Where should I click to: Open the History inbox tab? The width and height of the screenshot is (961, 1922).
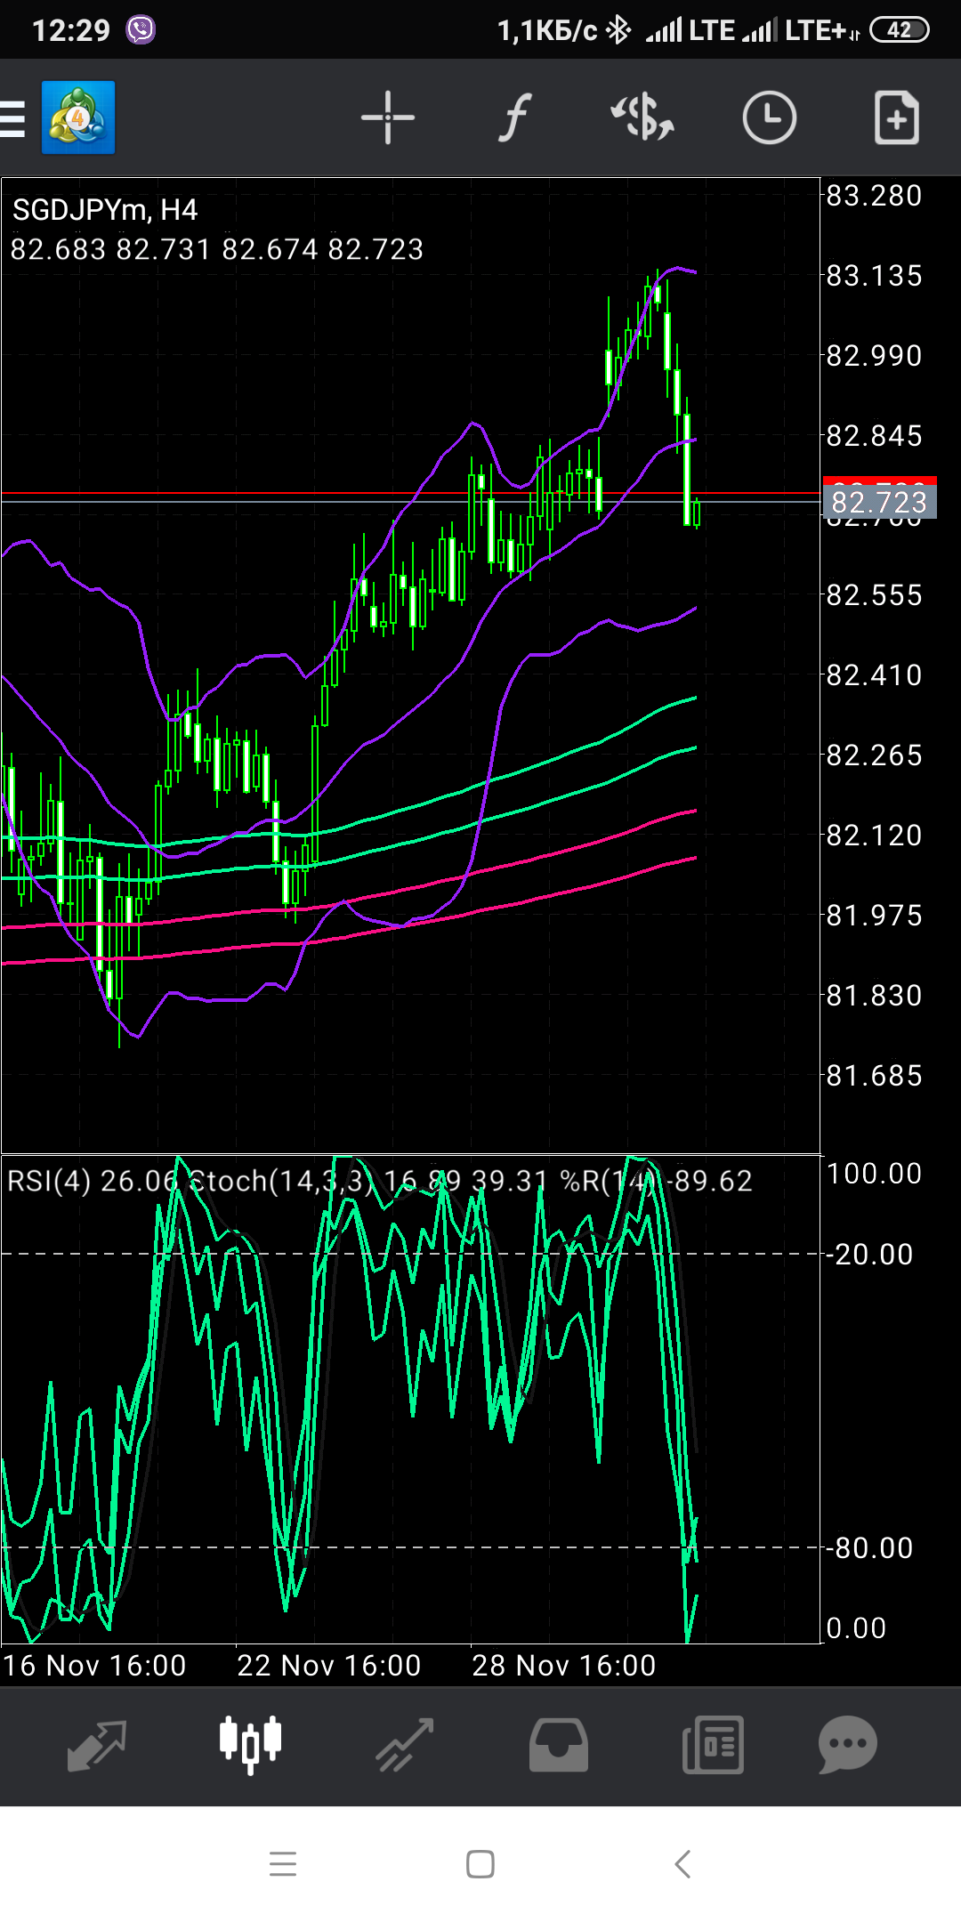[558, 1746]
